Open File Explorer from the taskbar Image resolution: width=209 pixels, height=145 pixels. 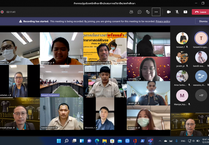click(104, 141)
